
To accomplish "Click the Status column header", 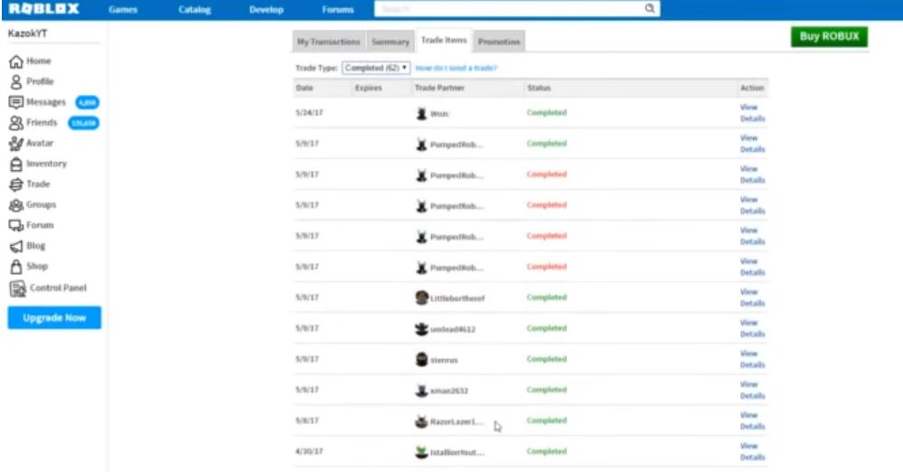I will [x=539, y=89].
